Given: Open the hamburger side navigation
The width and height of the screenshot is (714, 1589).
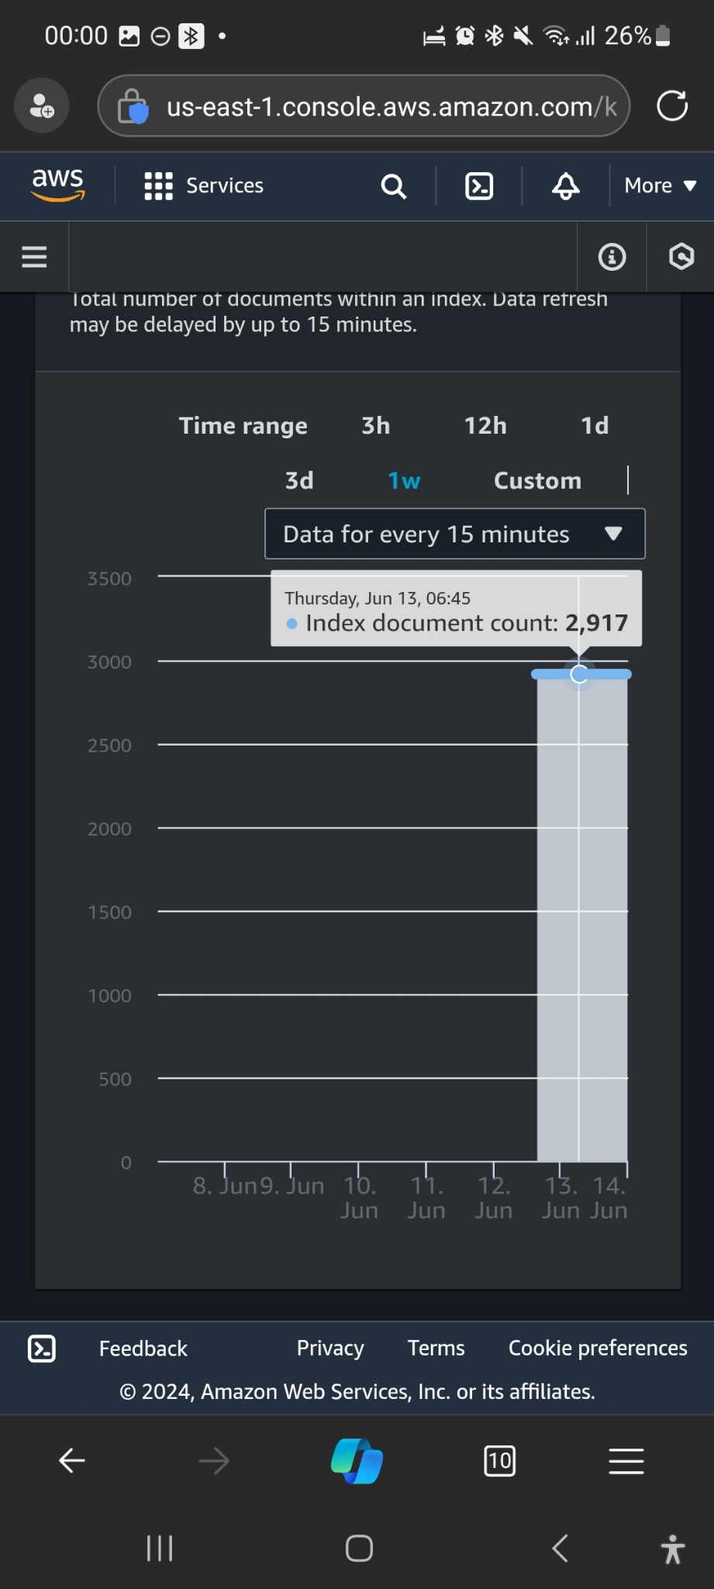Looking at the screenshot, I should pos(34,257).
